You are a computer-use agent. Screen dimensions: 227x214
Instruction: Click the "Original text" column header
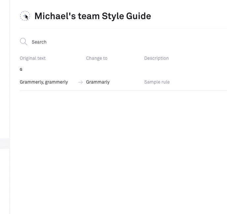tap(33, 58)
